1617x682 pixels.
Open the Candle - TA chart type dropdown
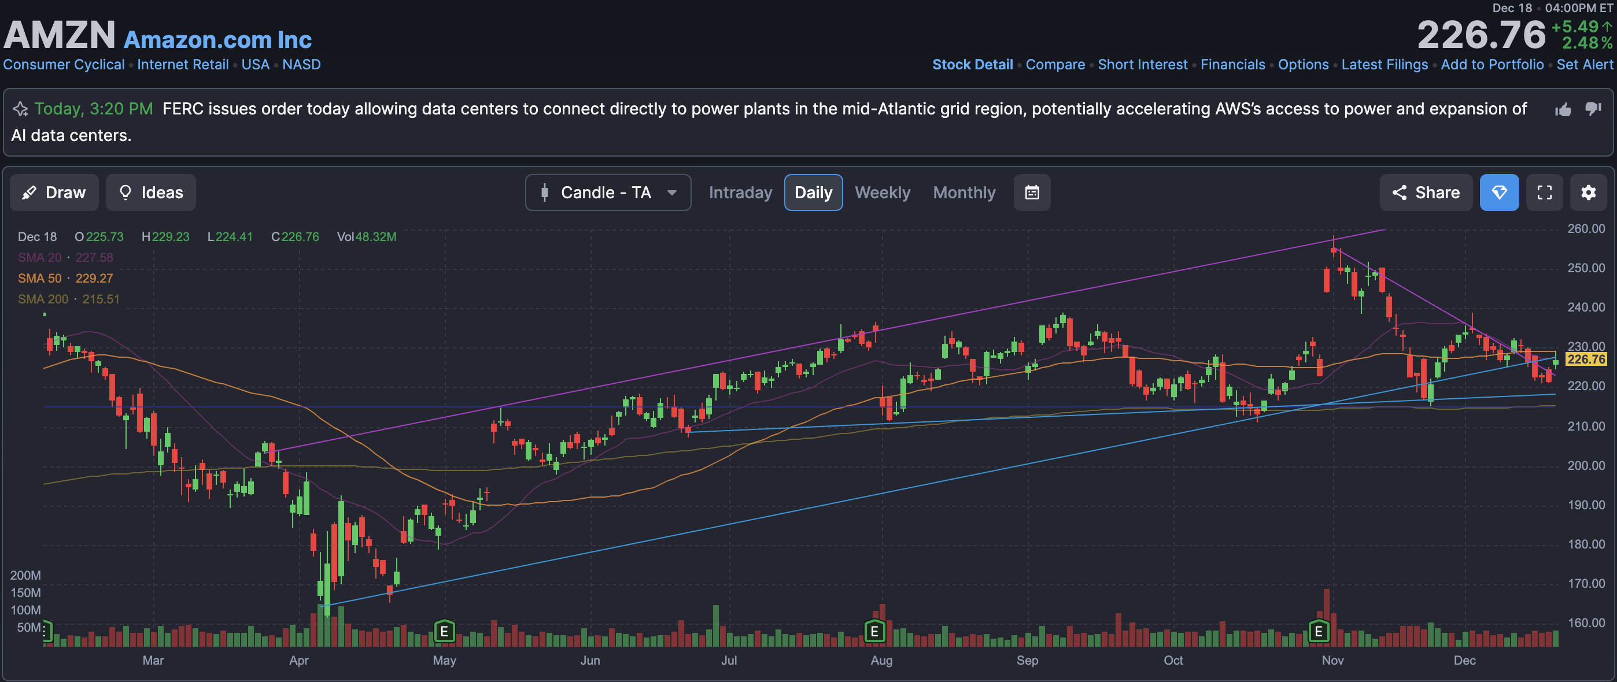[608, 192]
